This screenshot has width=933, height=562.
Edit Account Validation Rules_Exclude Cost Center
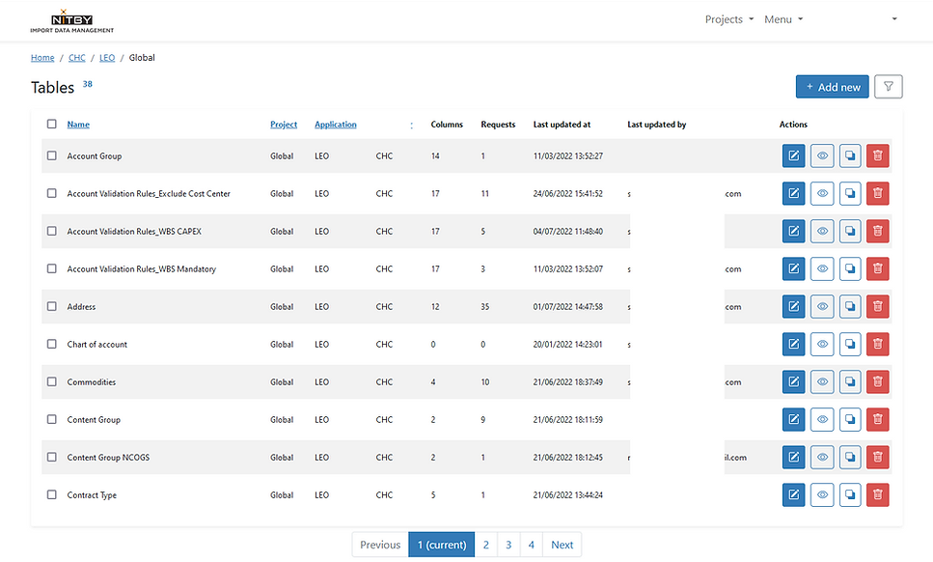coord(793,193)
